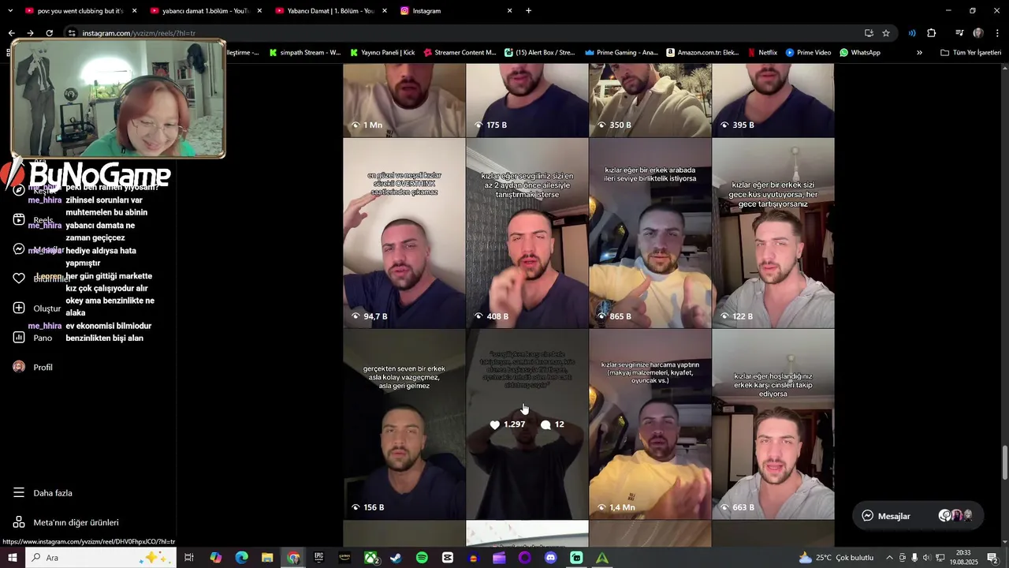Open Discord from the taskbar
Screen dimensions: 1009x568
tap(550, 558)
